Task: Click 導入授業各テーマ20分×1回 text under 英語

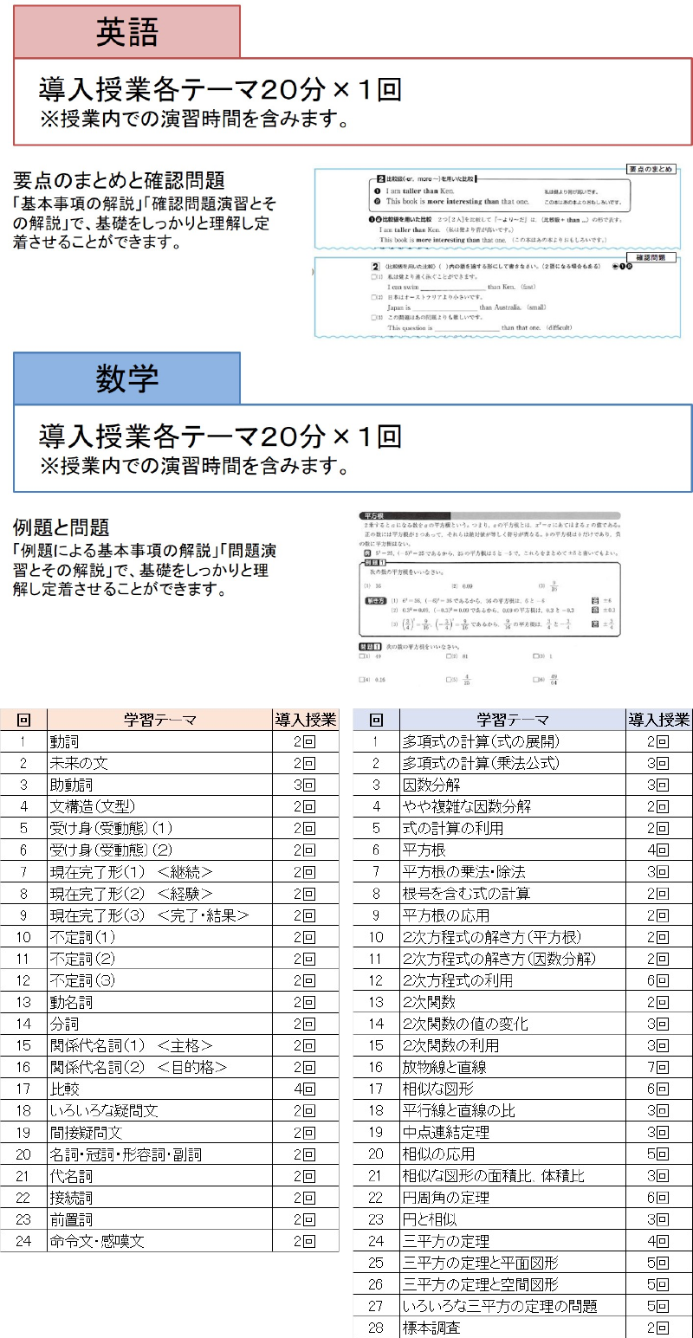Action: coord(220,89)
